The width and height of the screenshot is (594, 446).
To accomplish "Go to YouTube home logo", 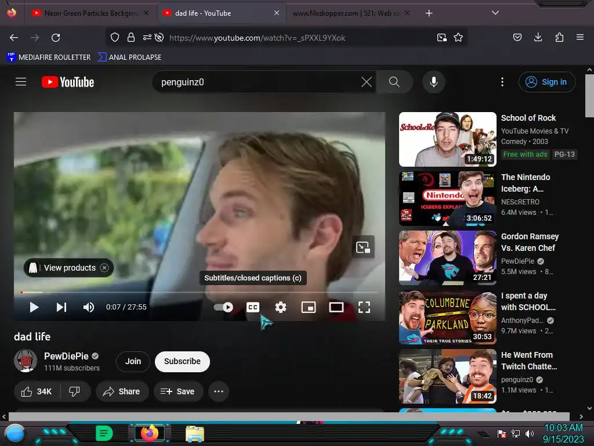I will click(68, 82).
